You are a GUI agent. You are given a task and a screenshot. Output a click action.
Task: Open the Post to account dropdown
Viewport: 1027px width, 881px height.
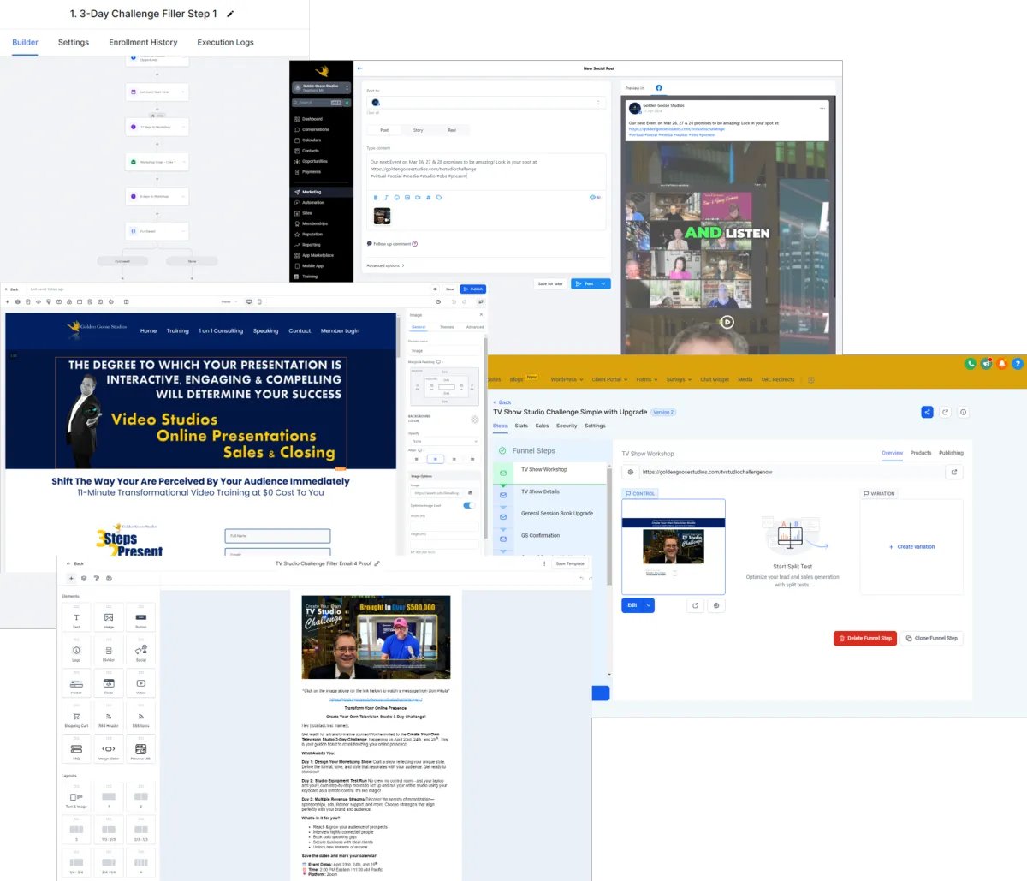(486, 102)
